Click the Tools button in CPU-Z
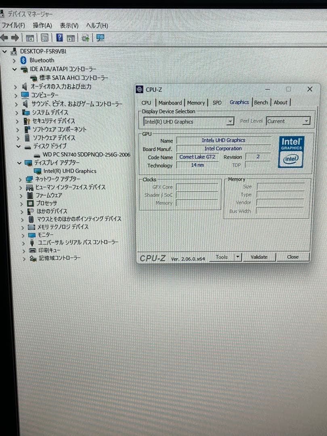Viewport: 327px width, 436px height. pyautogui.click(x=222, y=257)
